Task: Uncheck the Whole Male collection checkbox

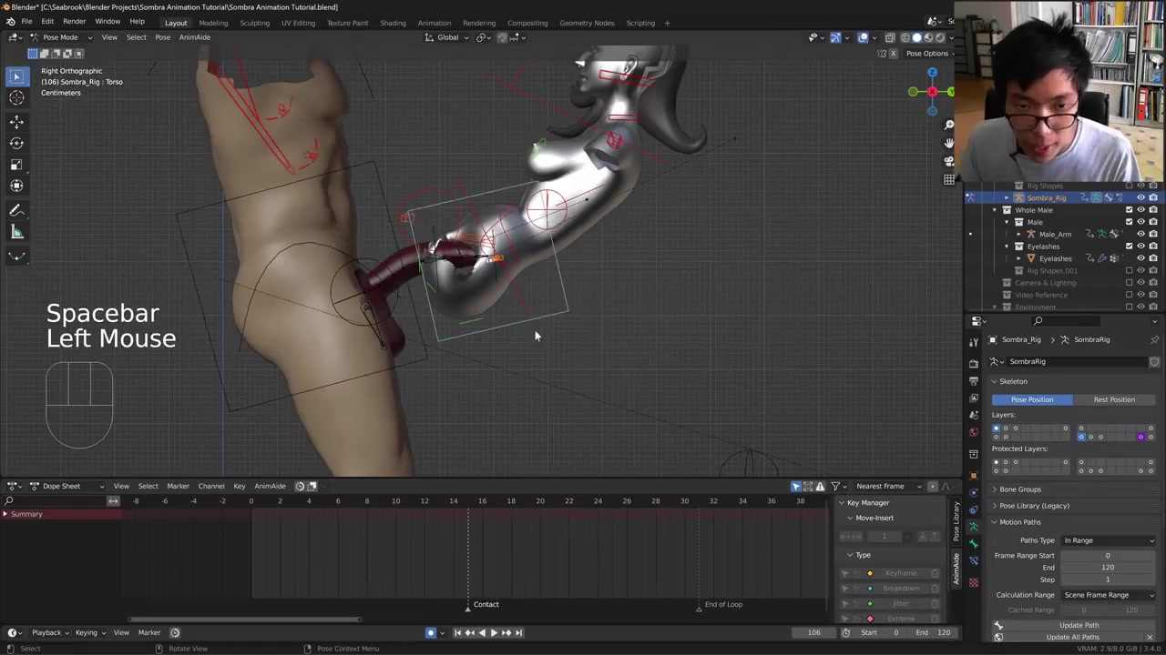Action: tap(1129, 210)
